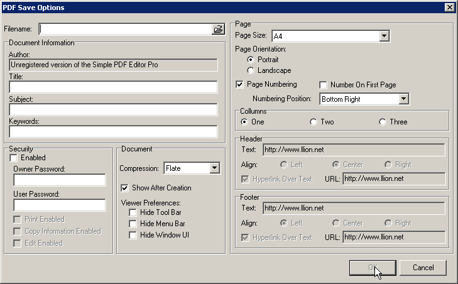Screen dimensions: 458x284
Task: Click the Header Text field
Action: pos(354,150)
